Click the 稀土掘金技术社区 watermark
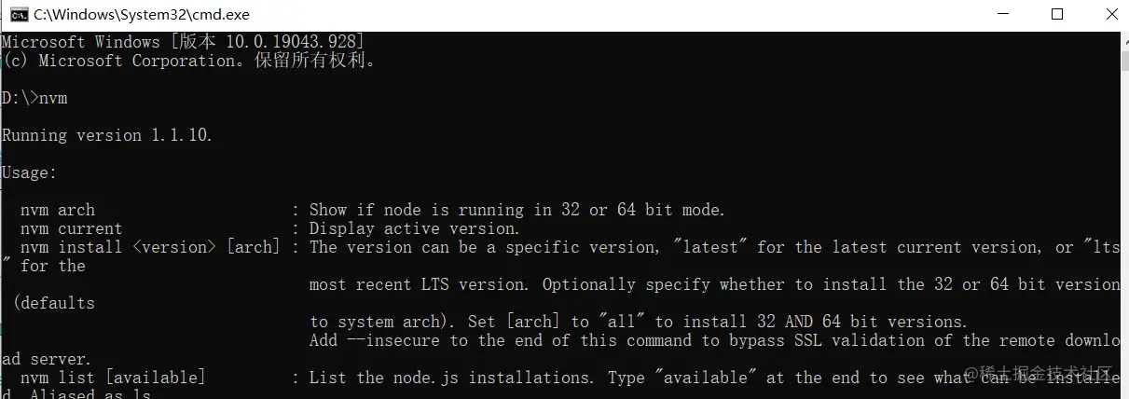Viewport: 1129px width, 399px height. coord(1049,375)
